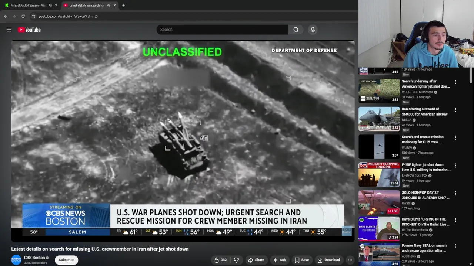Subscribe to CBS Boston

point(67,260)
